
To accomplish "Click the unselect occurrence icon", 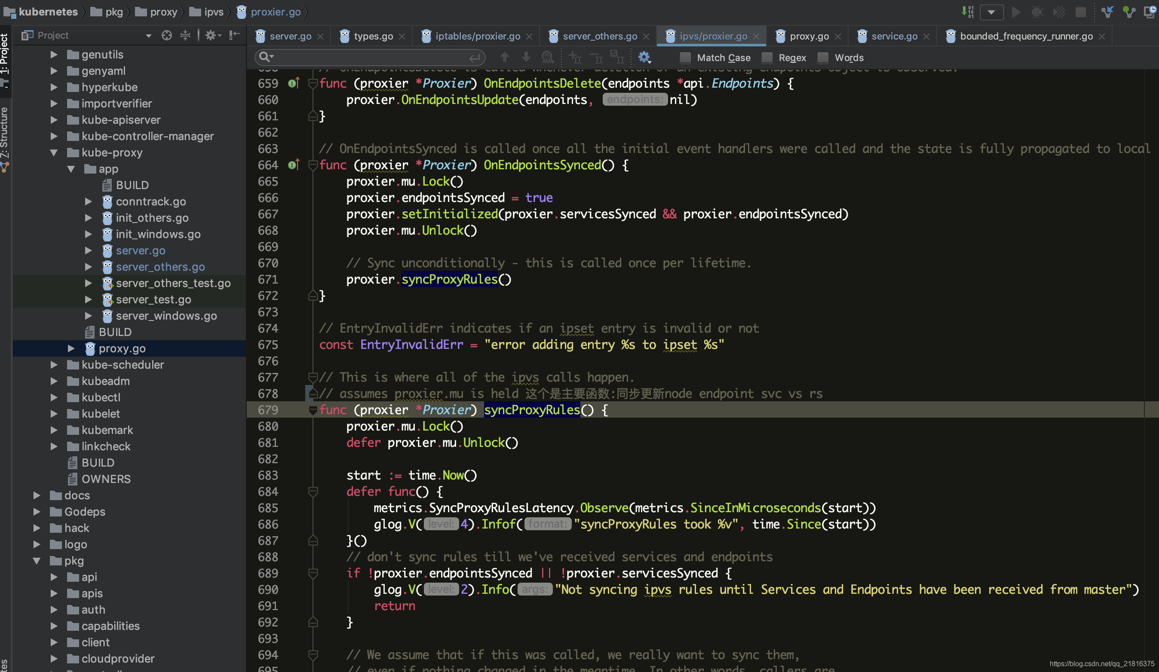I will click(x=596, y=58).
